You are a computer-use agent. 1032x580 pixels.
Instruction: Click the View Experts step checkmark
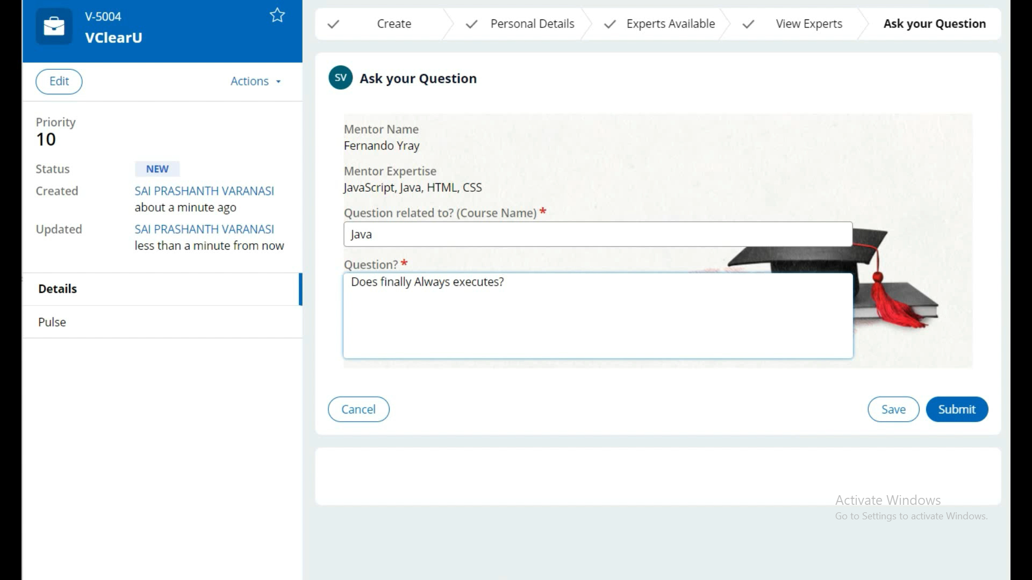[748, 24]
